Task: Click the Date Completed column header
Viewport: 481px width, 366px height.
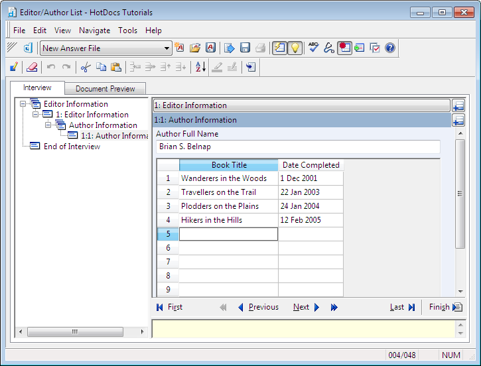Action: [310, 165]
